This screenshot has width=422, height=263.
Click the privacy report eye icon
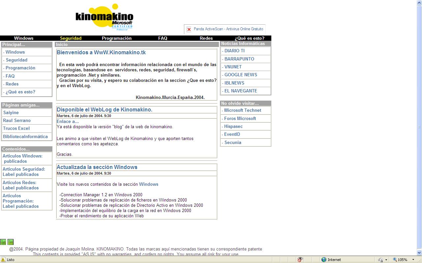[x=300, y=260]
